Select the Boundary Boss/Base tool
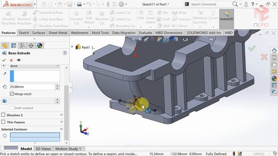Image resolution: width=278 pixels, height=156 pixels. 50,26
